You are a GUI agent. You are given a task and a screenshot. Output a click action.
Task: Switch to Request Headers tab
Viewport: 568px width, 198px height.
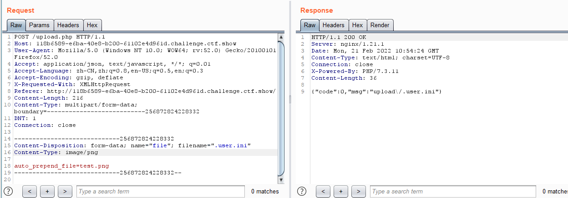(68, 25)
